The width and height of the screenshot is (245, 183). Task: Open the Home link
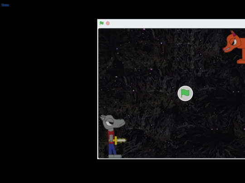pyautogui.click(x=5, y=5)
